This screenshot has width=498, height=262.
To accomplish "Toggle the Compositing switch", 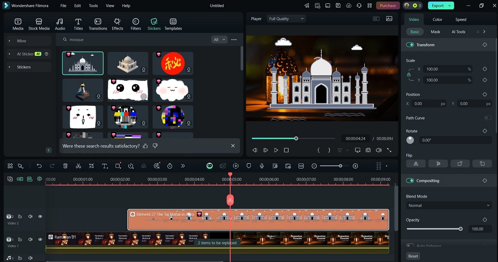I will [x=410, y=180].
